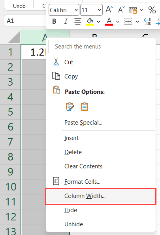Apply the yellow fill color bucket
This screenshot has width=160, height=235.
point(90,22)
